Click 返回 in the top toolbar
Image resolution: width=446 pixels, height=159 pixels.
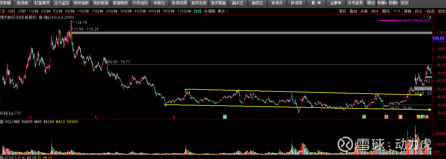coord(404,3)
